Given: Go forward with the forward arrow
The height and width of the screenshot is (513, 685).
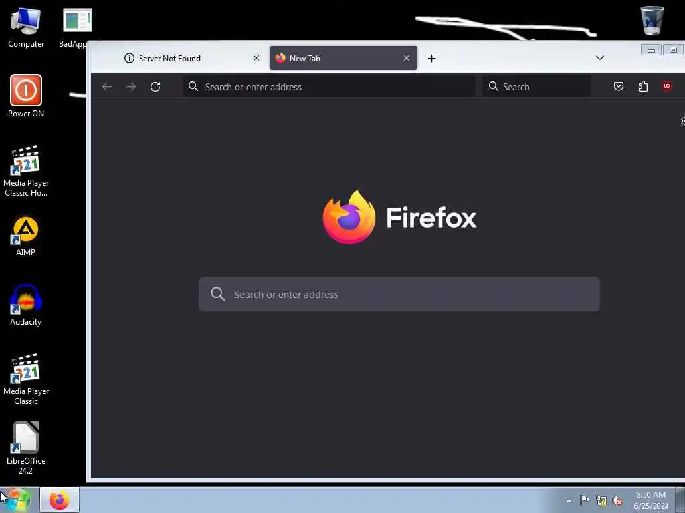Looking at the screenshot, I should click(131, 87).
